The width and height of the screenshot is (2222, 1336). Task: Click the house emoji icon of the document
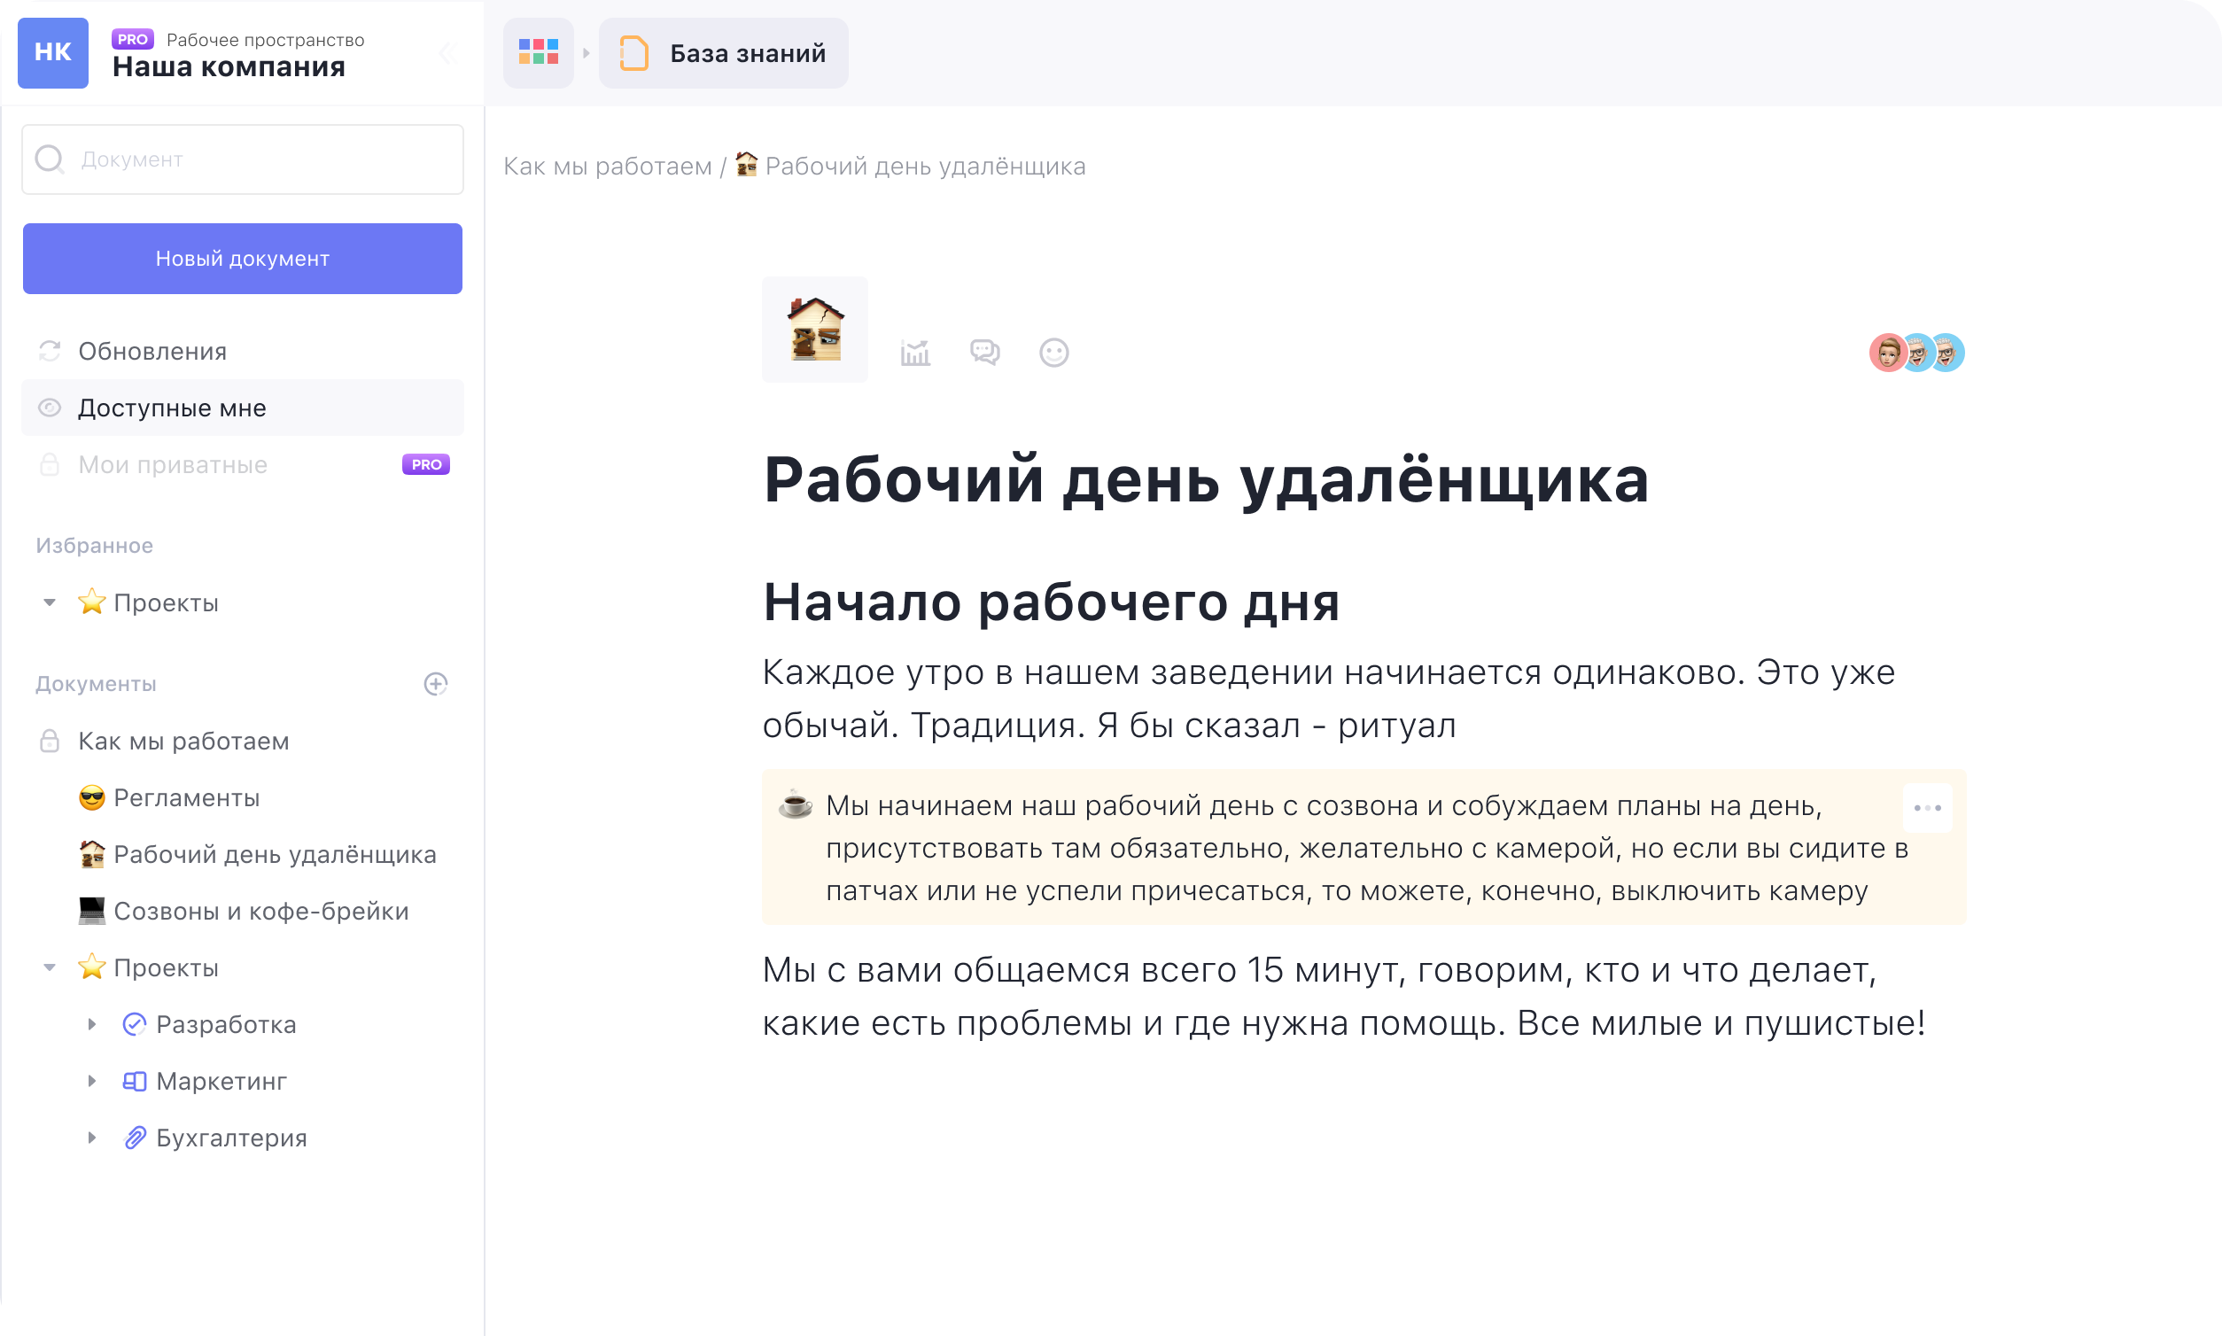click(815, 329)
